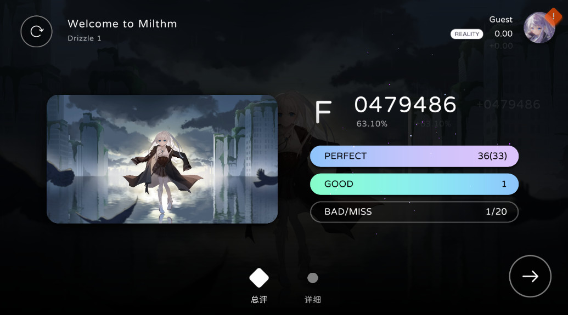Screen dimensions: 568x315
Task: Click the PERFECT count bar
Action: [414, 156]
